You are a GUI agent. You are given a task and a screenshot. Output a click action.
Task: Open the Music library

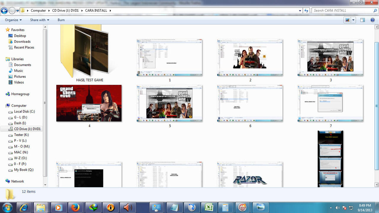click(16, 71)
